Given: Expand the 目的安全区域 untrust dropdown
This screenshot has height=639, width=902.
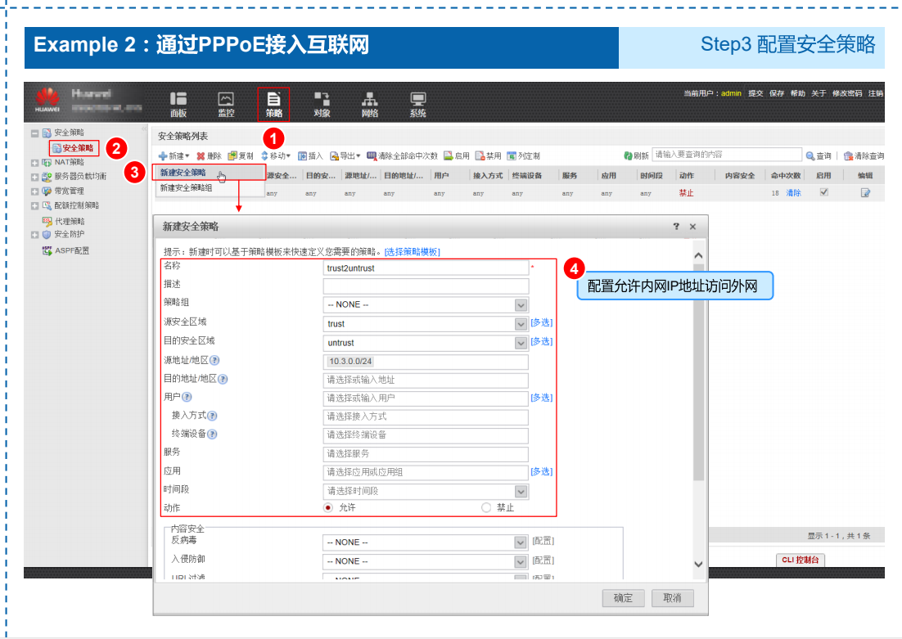Looking at the screenshot, I should 519,342.
